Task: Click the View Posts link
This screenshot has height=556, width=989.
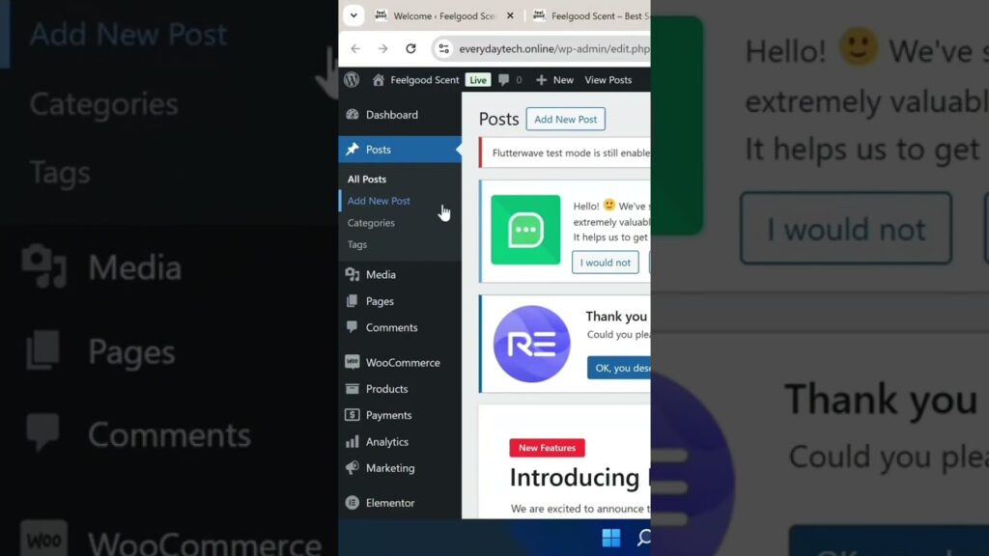Action: (x=608, y=80)
